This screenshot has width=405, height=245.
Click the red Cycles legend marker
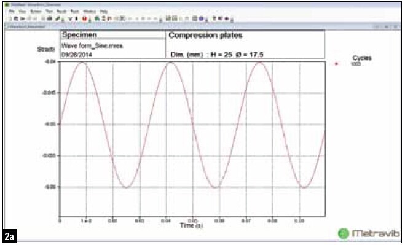336,64
